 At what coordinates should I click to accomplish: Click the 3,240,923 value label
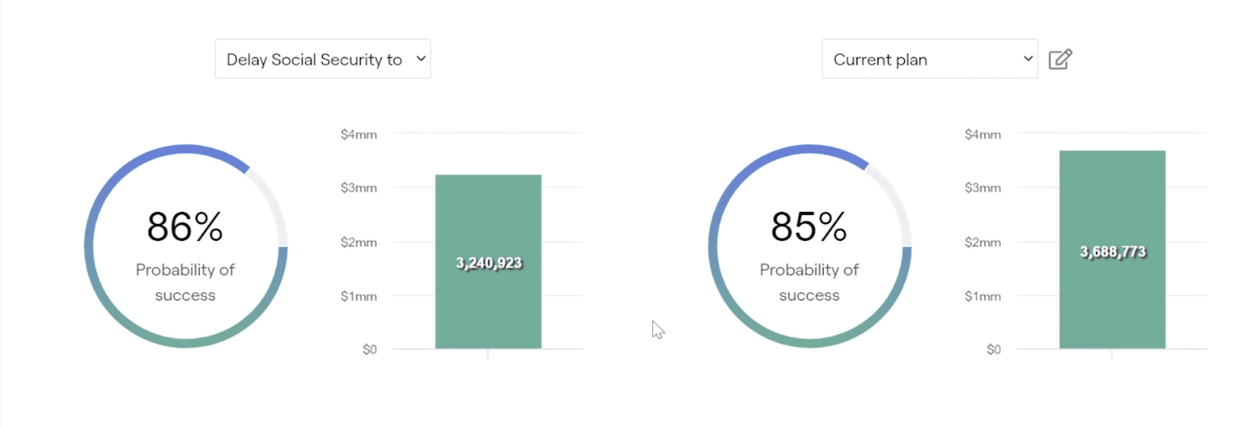click(x=489, y=263)
